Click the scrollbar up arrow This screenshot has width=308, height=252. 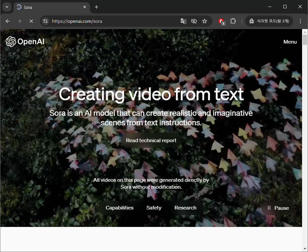tap(305, 32)
